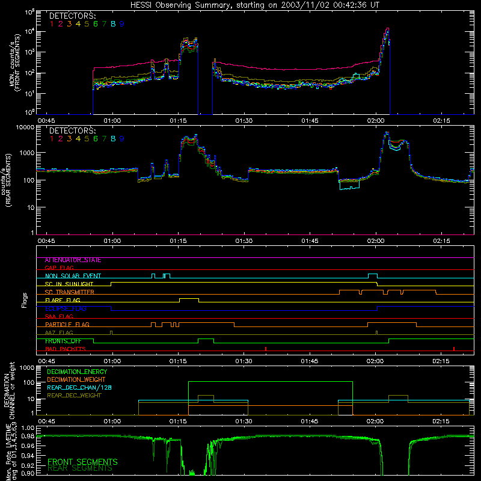Image resolution: width=481 pixels, height=481 pixels.
Task: Click the HESSI Observing Summary title text
Action: coord(254,5)
